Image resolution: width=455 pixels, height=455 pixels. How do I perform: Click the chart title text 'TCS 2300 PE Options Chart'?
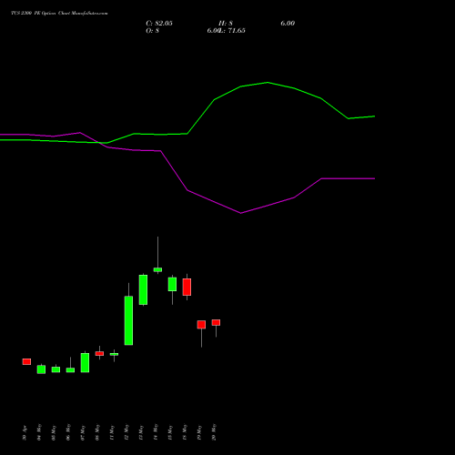(x=41, y=14)
